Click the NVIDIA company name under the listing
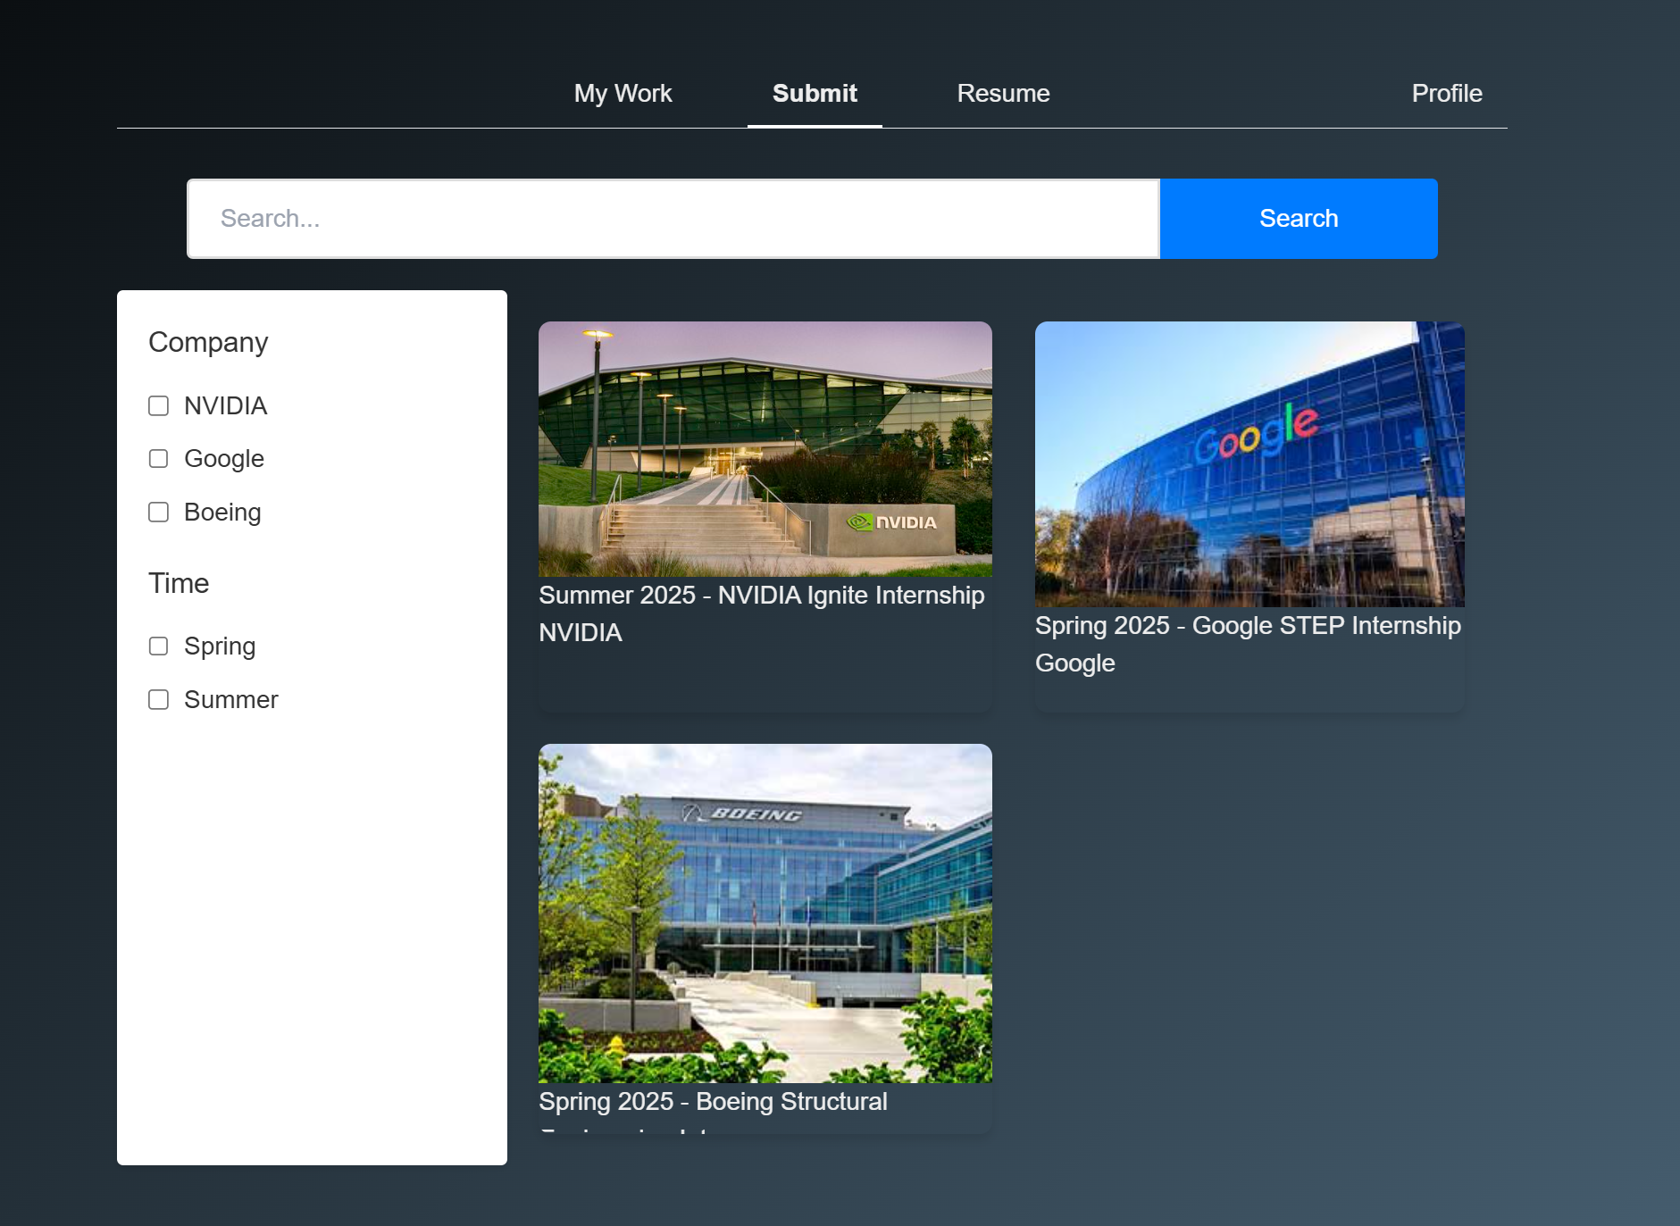1680x1226 pixels. [x=581, y=633]
